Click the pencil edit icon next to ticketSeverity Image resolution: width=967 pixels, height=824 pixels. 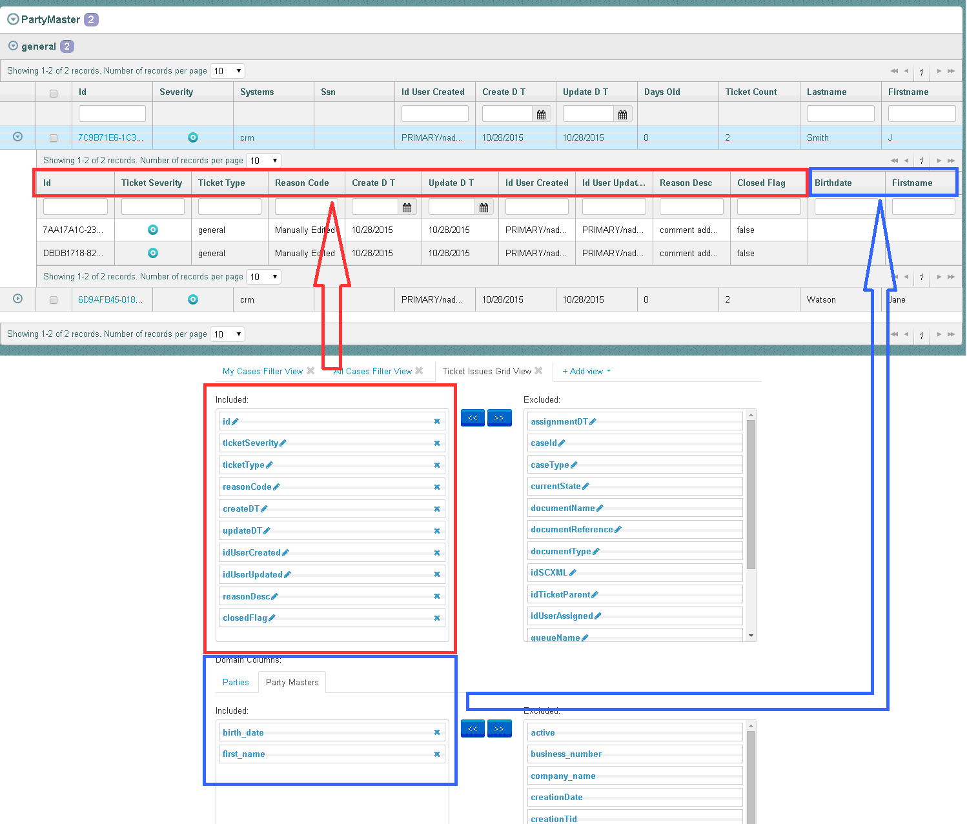(283, 443)
